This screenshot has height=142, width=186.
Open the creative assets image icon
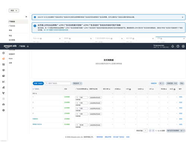pos(3,76)
